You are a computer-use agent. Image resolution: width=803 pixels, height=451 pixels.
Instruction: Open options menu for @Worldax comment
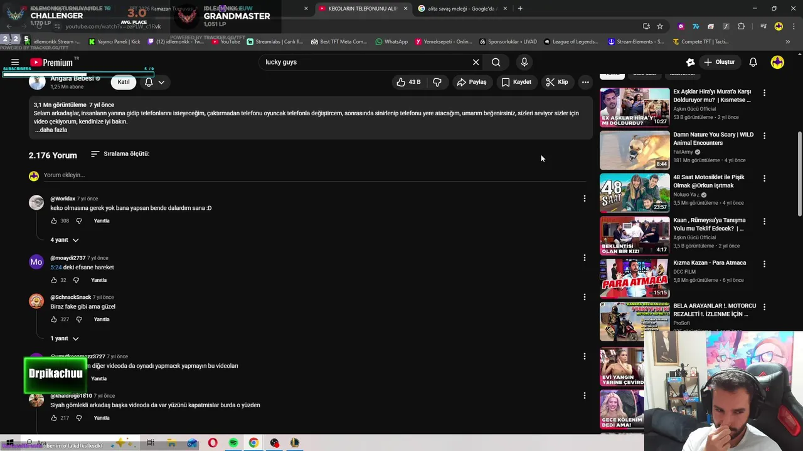point(584,199)
